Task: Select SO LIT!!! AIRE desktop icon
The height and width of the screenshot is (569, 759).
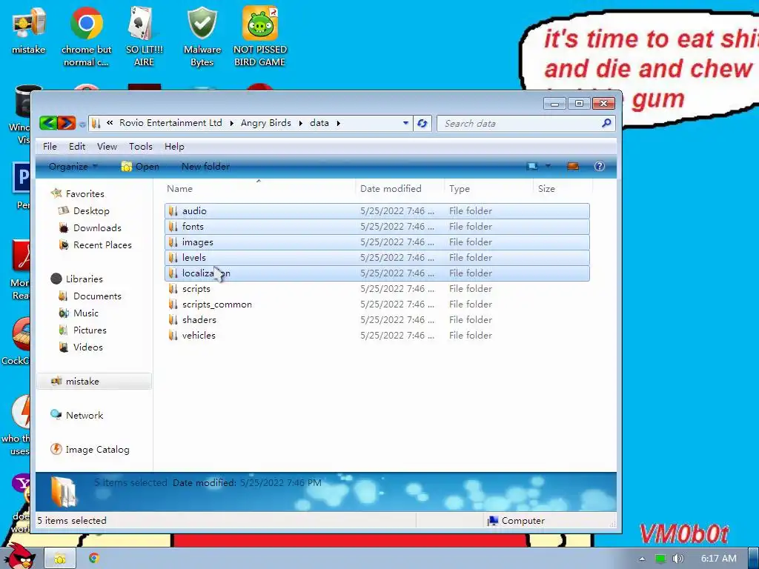Action: click(x=145, y=37)
